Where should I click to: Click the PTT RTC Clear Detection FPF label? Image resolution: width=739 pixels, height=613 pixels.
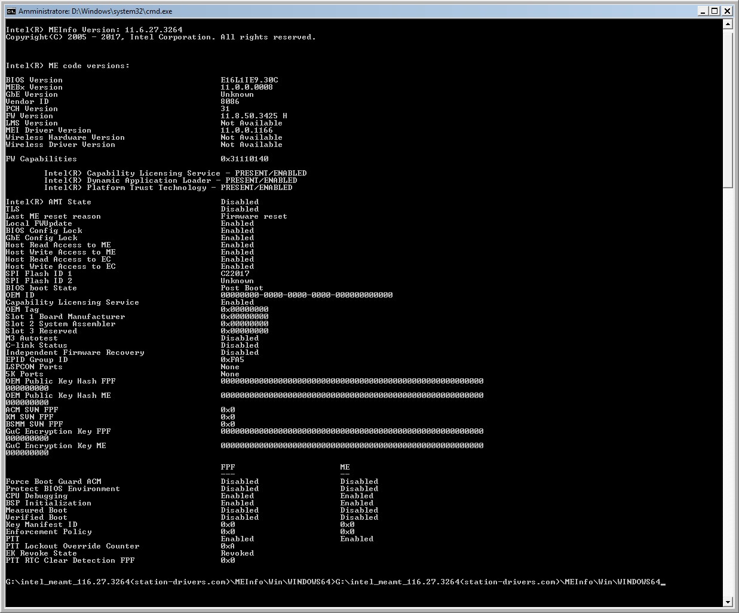pos(70,560)
